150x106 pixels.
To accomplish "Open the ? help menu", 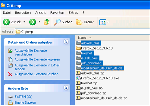I will pyautogui.click(x=83, y=13).
